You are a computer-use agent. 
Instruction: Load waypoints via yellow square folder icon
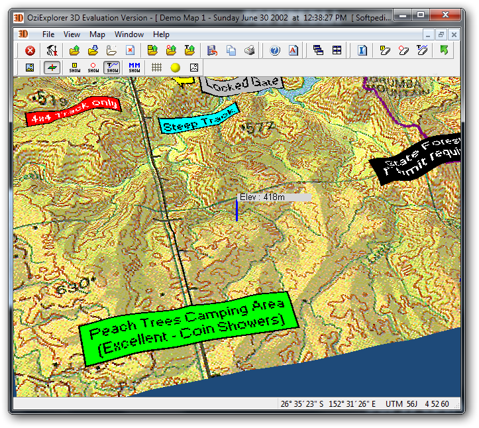(152, 50)
